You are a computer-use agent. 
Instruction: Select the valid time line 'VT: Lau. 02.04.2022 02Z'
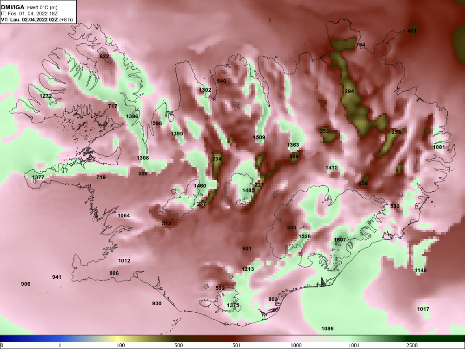pyautogui.click(x=29, y=20)
